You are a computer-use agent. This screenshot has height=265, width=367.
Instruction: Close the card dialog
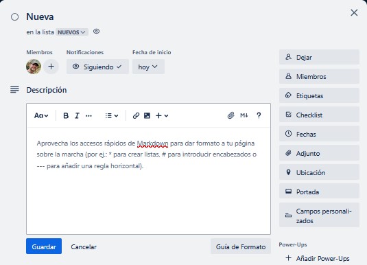(354, 12)
